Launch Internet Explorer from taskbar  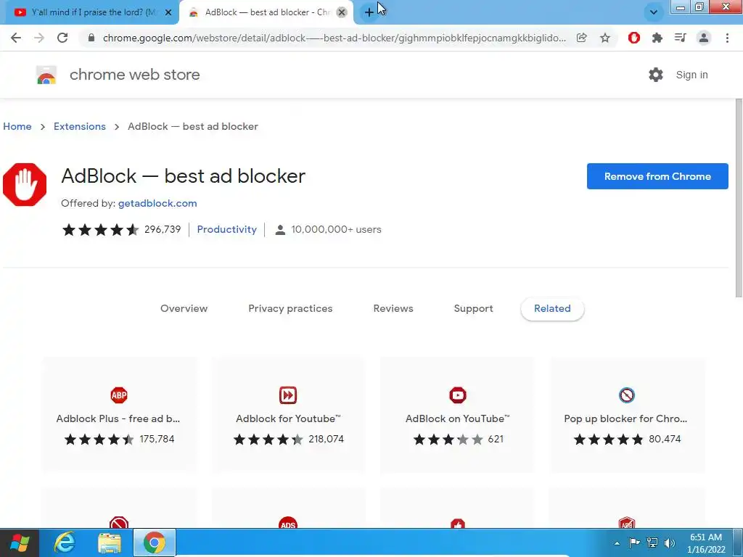pyautogui.click(x=65, y=542)
